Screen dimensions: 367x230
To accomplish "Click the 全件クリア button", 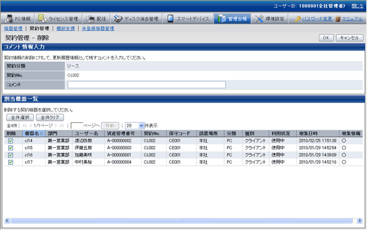I will pyautogui.click(x=50, y=117).
